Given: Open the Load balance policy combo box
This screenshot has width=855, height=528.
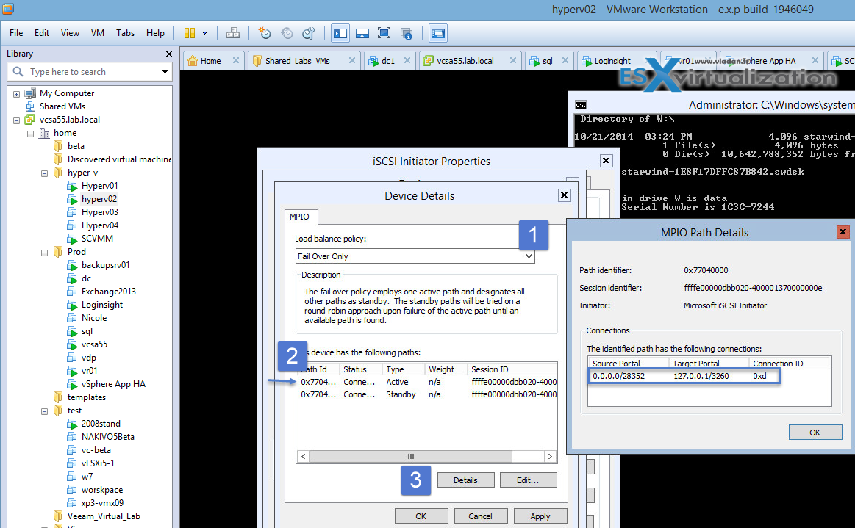Looking at the screenshot, I should click(415, 256).
